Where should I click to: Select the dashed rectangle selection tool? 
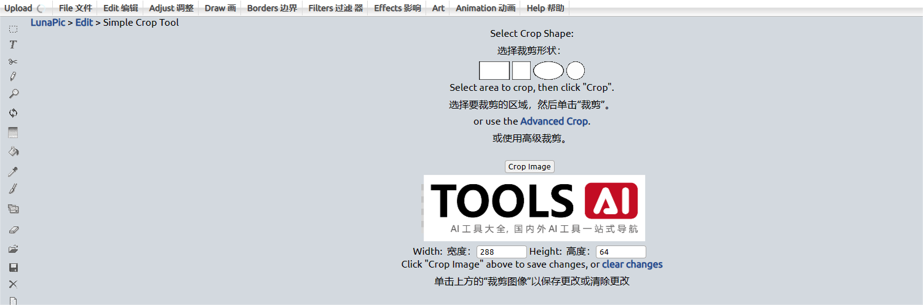pos(13,29)
